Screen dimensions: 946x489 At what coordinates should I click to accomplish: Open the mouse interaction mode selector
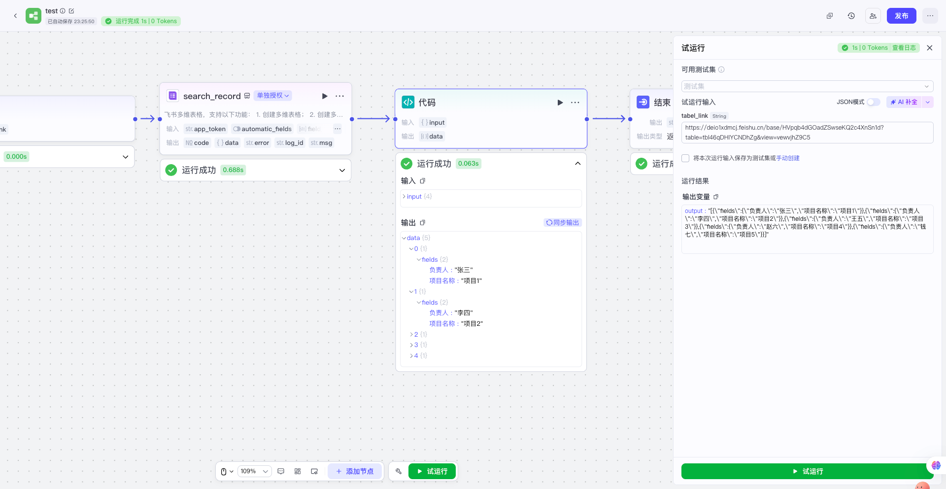click(227, 471)
